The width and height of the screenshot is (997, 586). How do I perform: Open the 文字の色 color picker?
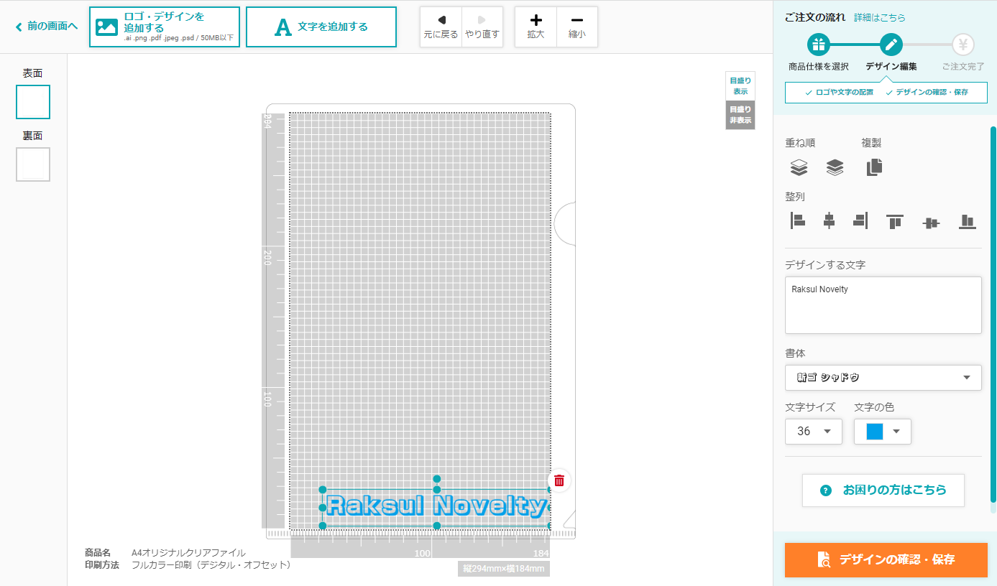click(x=883, y=432)
